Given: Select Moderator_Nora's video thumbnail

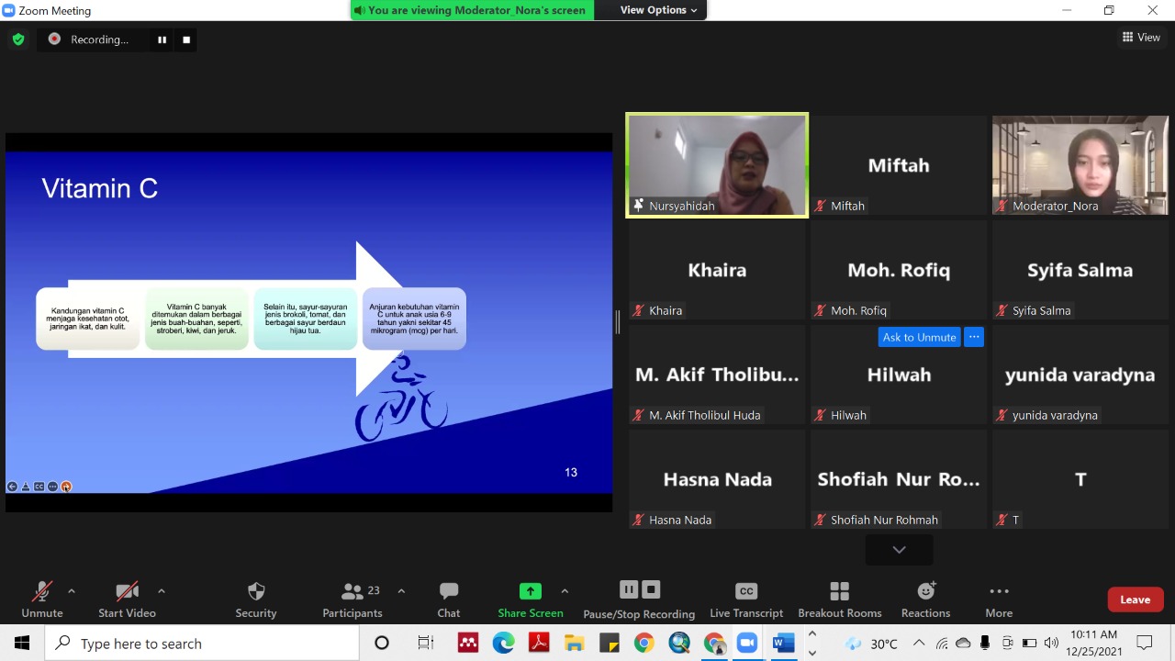Looking at the screenshot, I should [x=1080, y=165].
